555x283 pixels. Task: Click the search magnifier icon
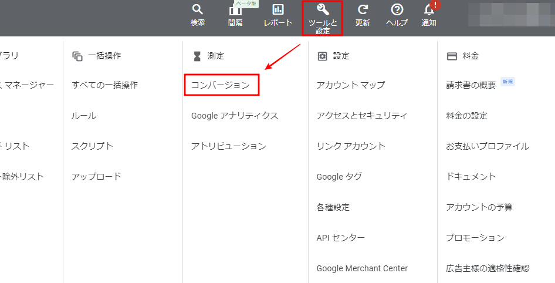pyautogui.click(x=198, y=10)
